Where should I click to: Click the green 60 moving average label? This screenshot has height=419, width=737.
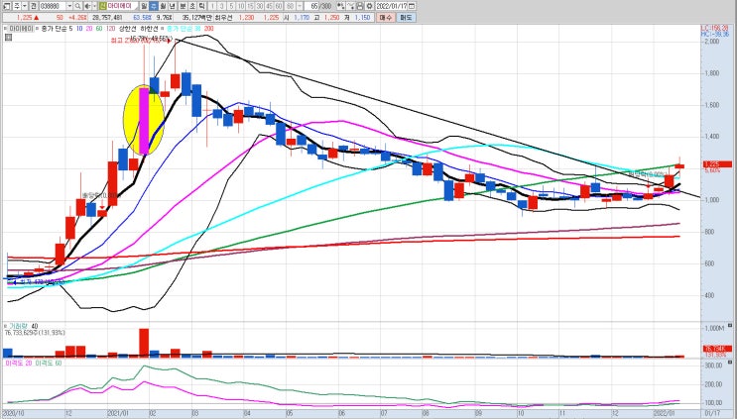click(99, 28)
